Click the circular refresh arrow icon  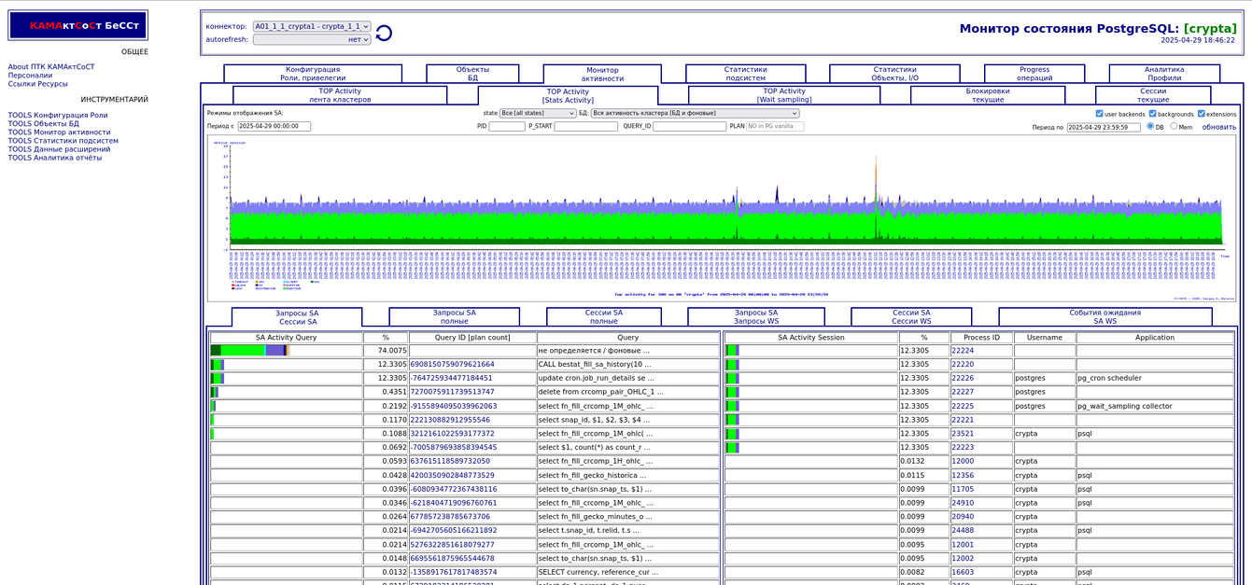pyautogui.click(x=384, y=34)
